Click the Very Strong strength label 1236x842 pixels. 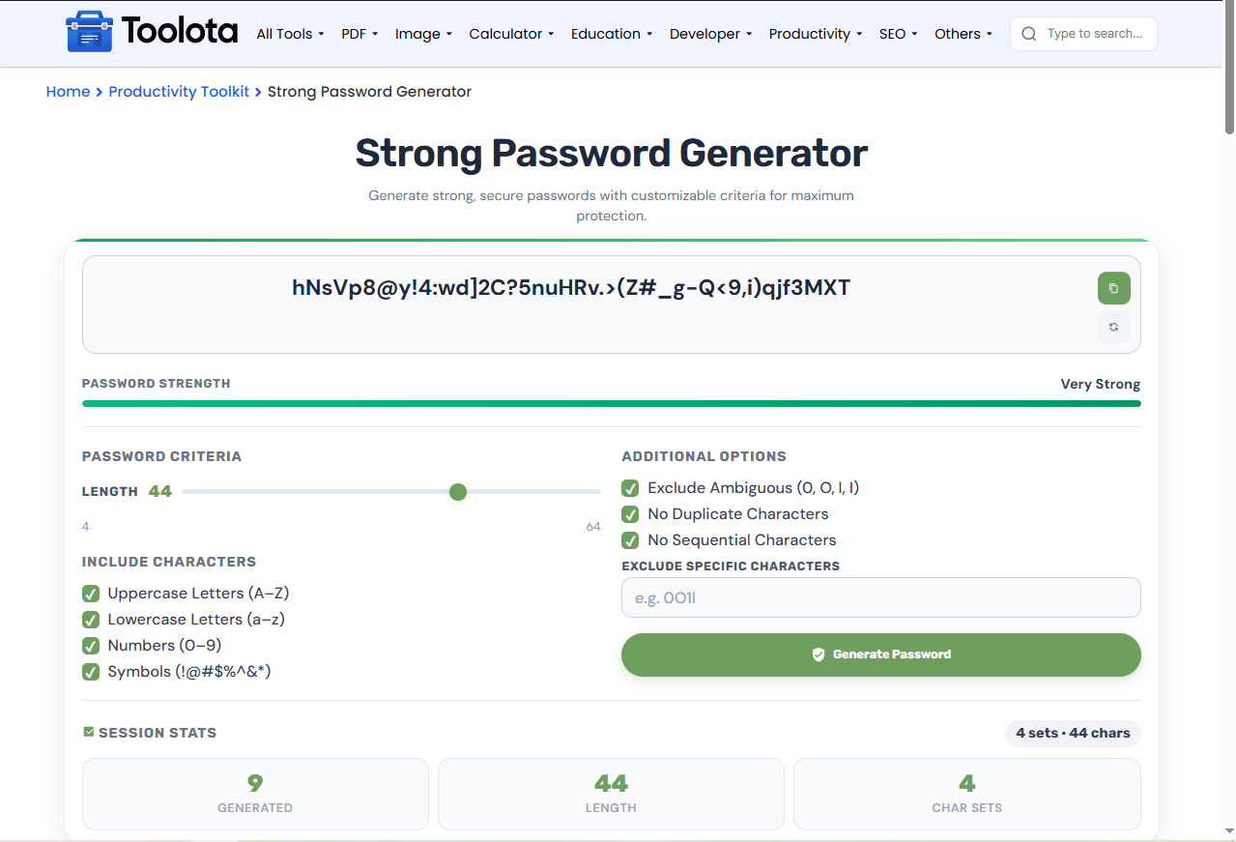pos(1100,384)
